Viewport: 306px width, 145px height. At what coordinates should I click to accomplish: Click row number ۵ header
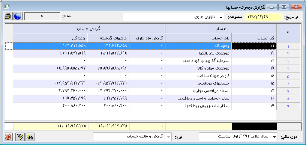point(288,76)
